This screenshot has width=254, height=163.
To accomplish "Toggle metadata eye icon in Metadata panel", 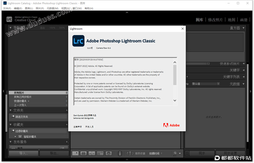I will 187,84.
